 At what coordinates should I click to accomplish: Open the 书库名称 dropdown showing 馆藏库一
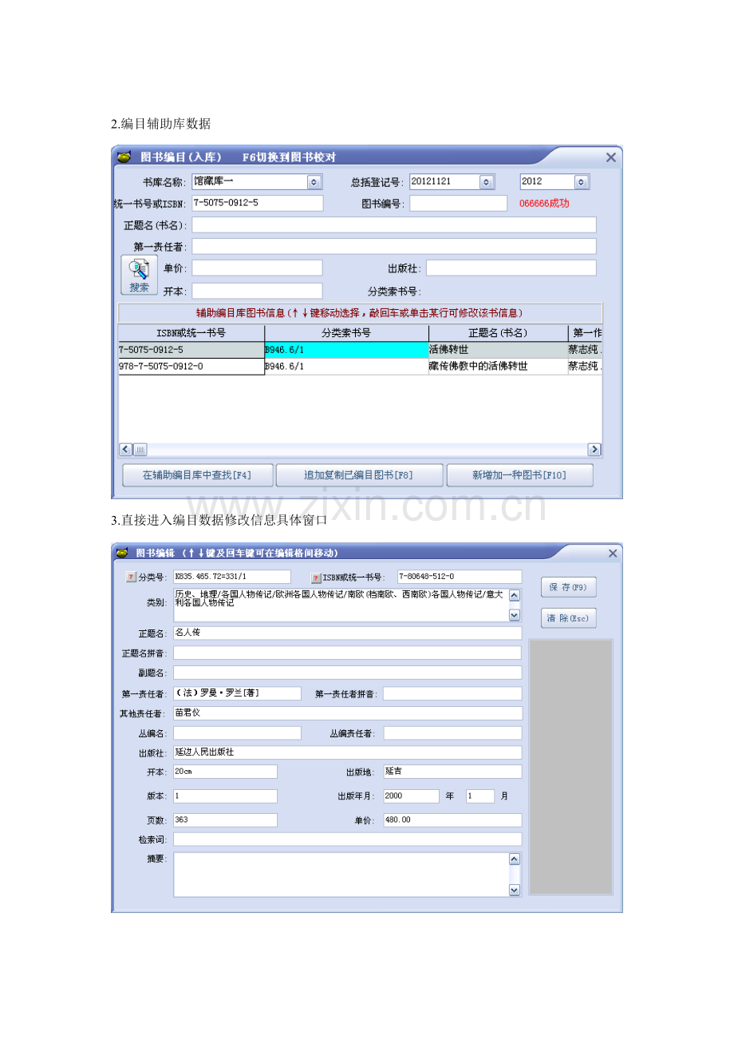click(x=314, y=183)
